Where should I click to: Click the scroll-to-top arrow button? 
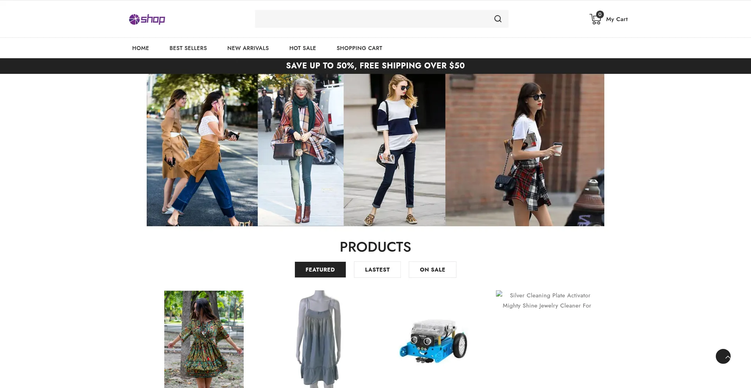[723, 356]
